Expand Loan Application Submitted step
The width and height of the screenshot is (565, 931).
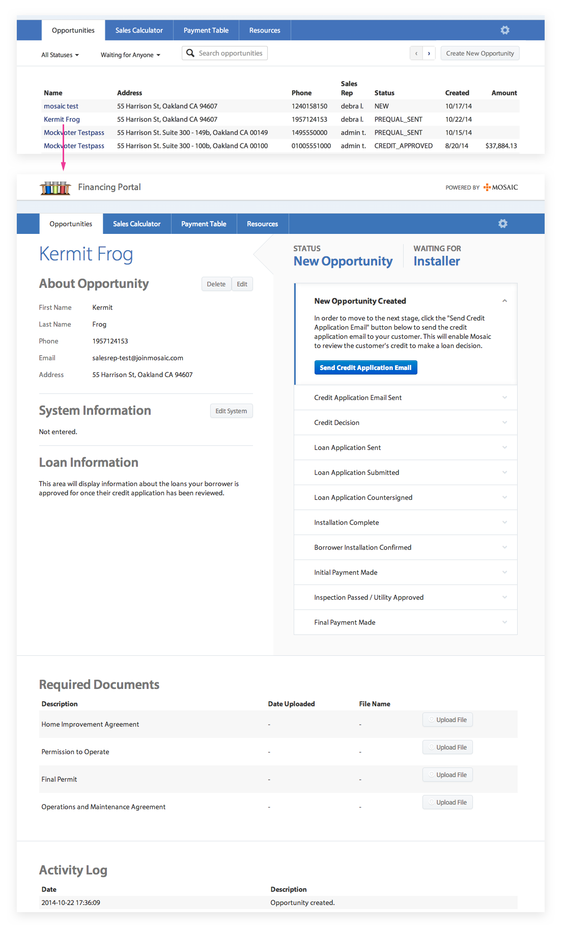[504, 472]
